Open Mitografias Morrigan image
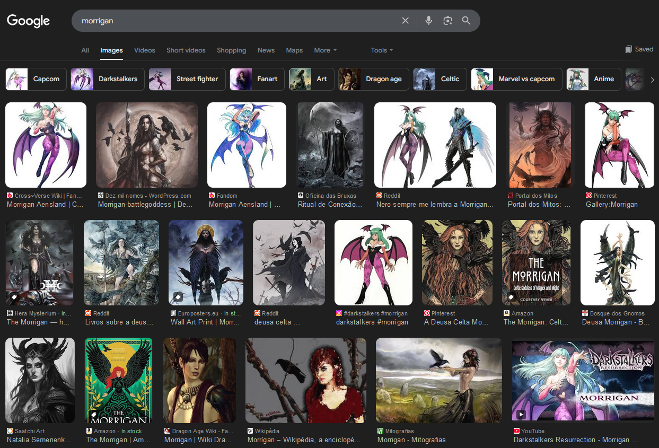659x448 pixels. click(439, 380)
